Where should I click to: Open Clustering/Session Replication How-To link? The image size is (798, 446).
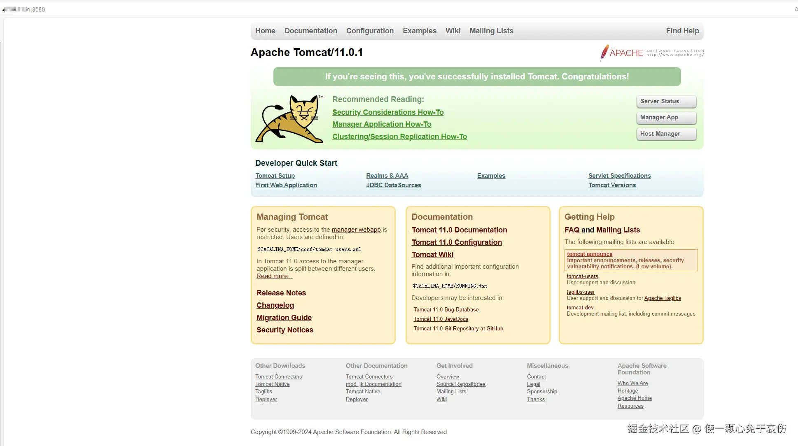coord(399,137)
